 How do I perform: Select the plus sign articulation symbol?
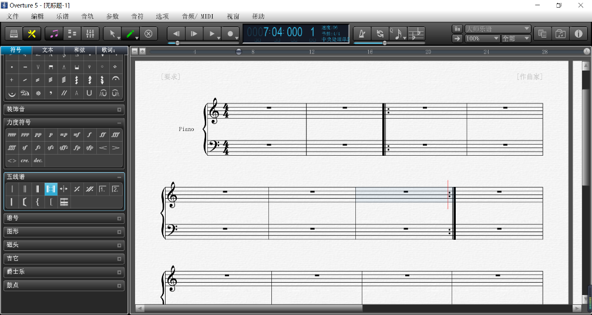click(12, 80)
